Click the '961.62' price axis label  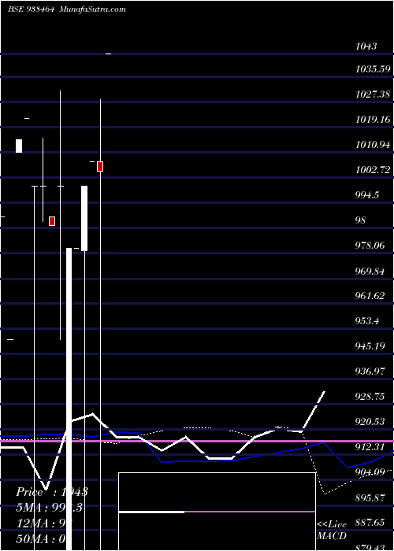click(x=370, y=296)
